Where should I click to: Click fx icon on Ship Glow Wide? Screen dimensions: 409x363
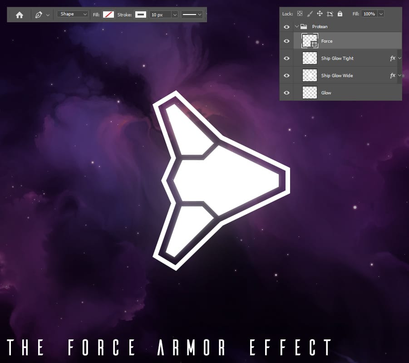coord(393,76)
